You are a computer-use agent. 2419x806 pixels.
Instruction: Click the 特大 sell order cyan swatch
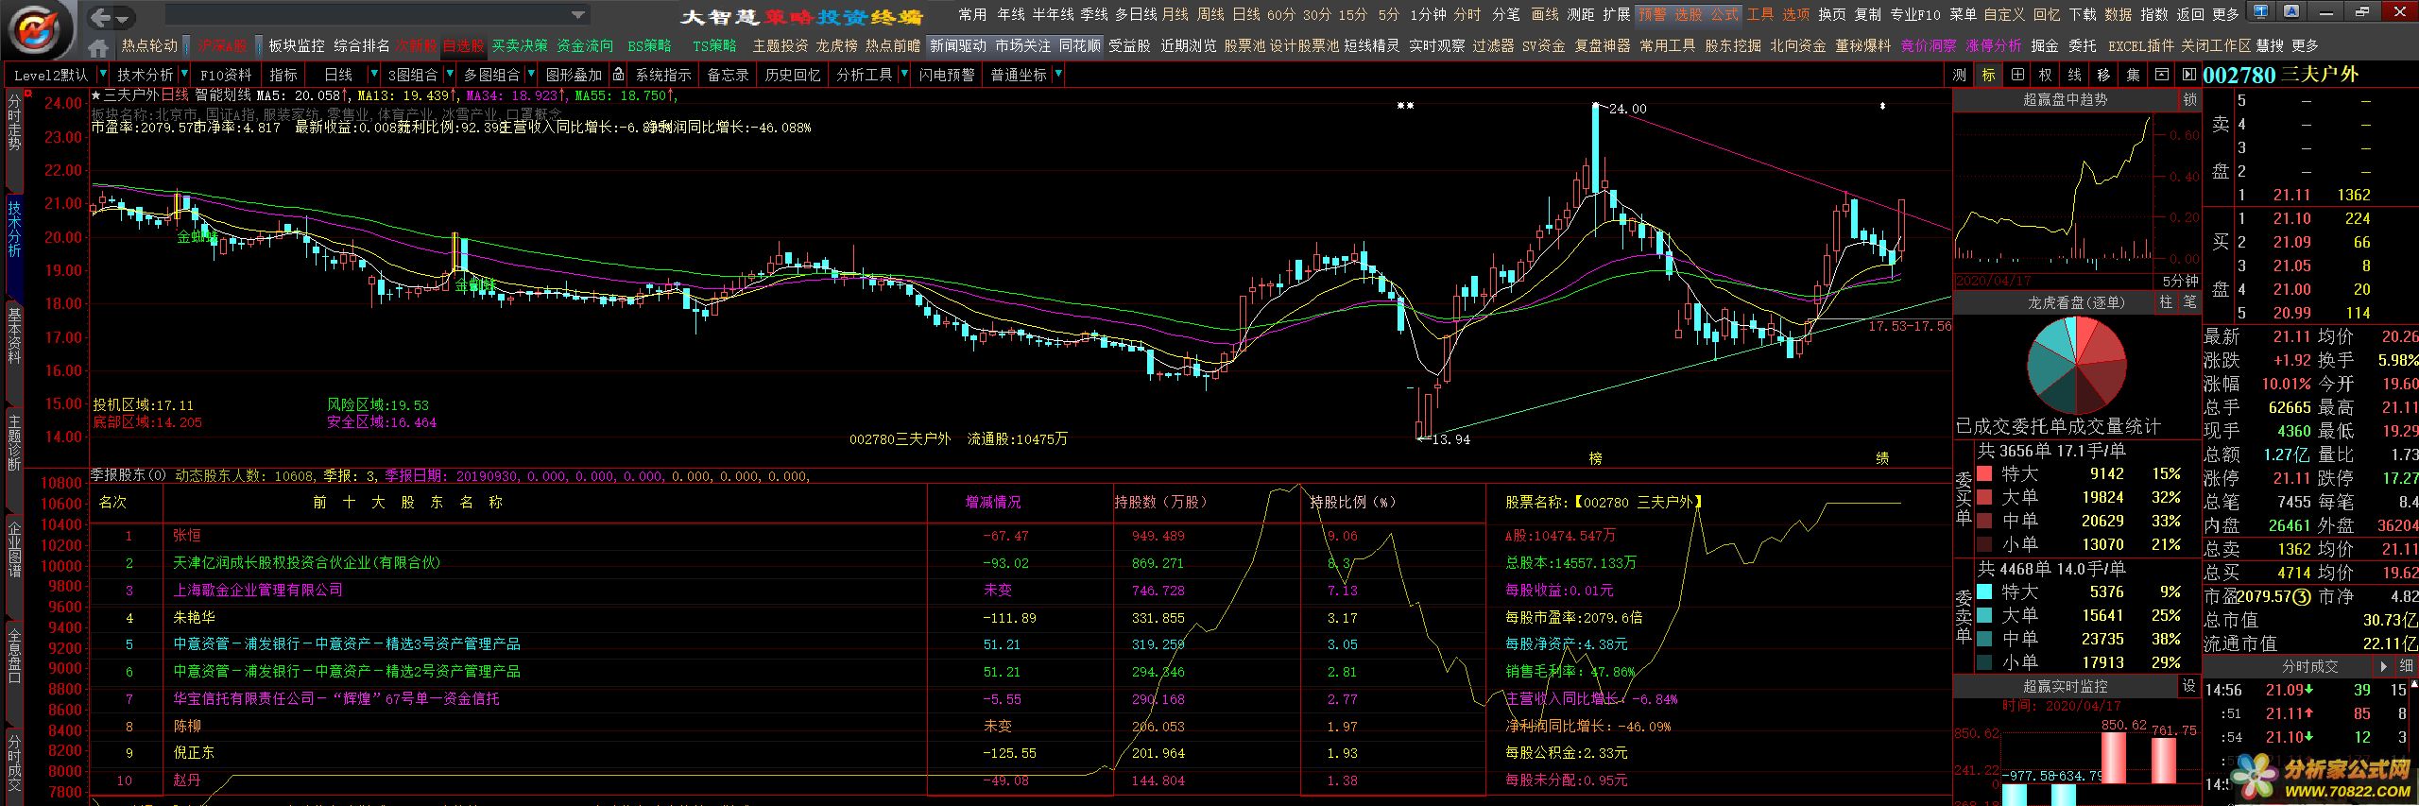[1984, 592]
